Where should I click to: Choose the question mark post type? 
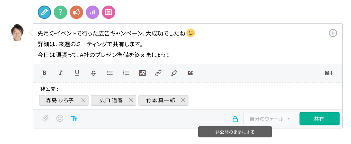point(60,12)
